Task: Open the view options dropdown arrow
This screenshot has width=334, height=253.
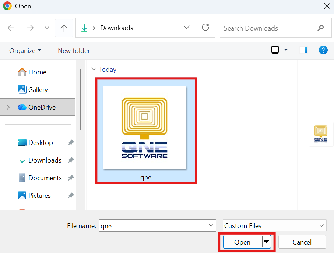Action: pos(286,50)
